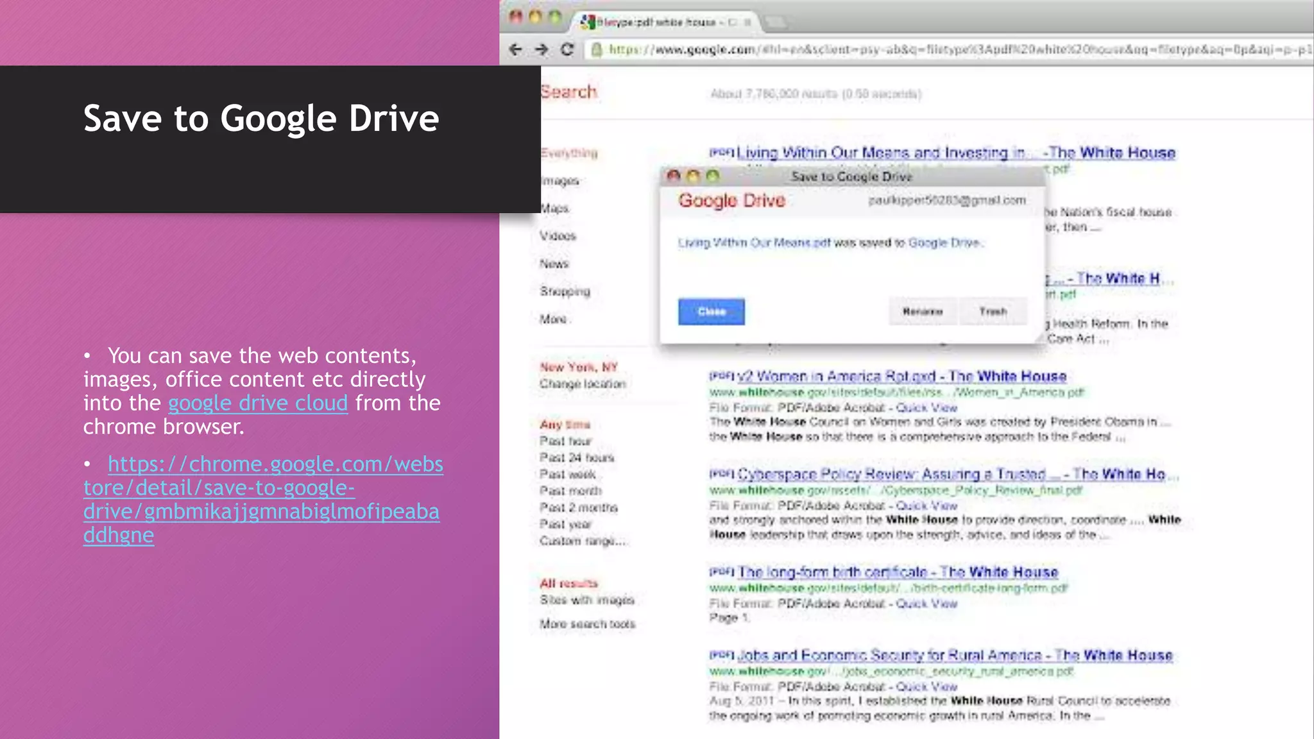Click Trash in Save to Google Drive dialog

point(993,312)
